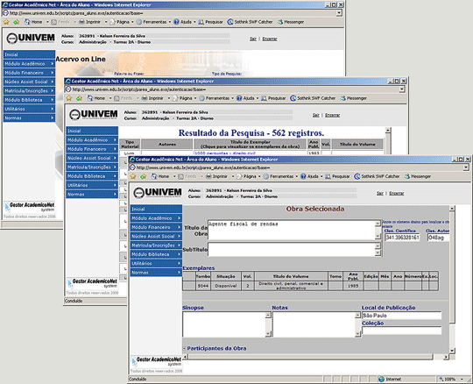Open Módulo Biblioteca in front window sidebar

156,254
